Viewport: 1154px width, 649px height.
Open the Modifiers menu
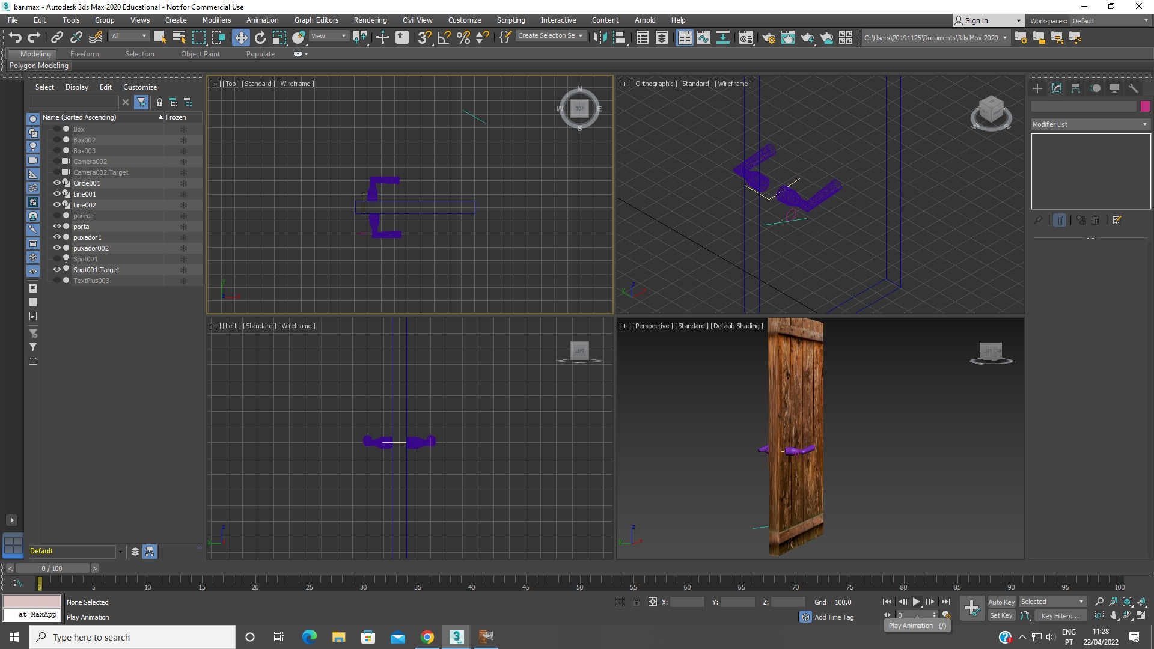(x=216, y=20)
